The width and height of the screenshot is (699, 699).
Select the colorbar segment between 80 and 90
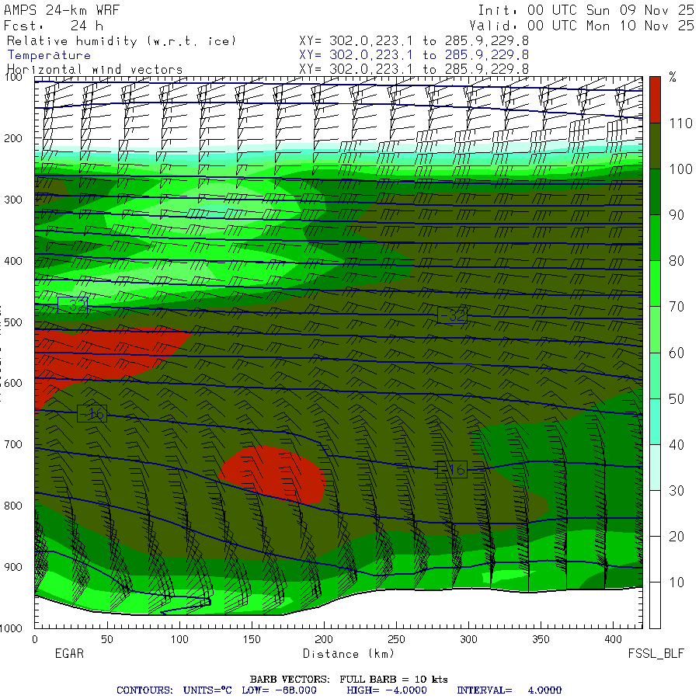tap(655, 238)
